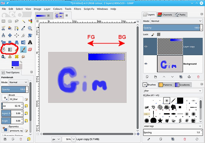Select the Flip tool
The height and width of the screenshot is (143, 205).
point(23,42)
